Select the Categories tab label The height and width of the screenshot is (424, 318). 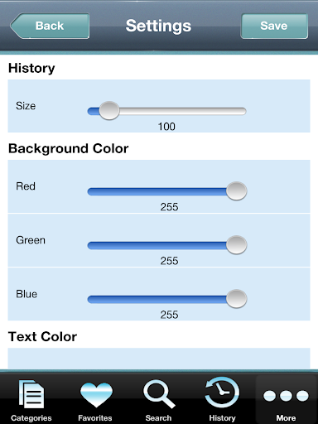[x=31, y=418]
